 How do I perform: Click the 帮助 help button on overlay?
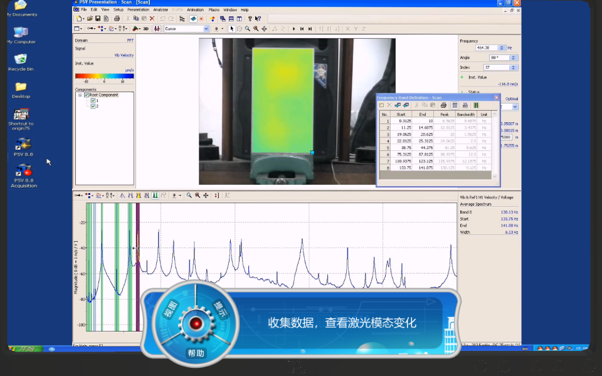pos(196,353)
